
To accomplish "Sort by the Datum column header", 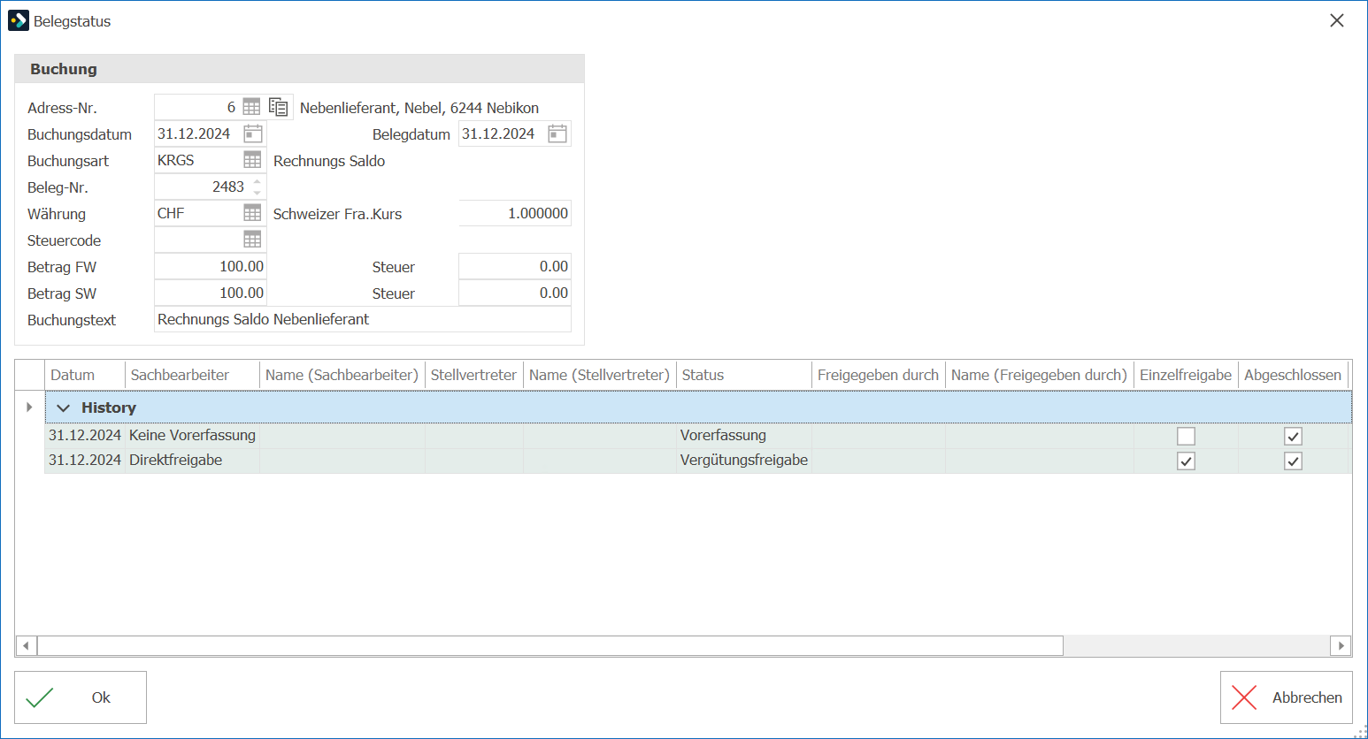I will click(x=85, y=375).
